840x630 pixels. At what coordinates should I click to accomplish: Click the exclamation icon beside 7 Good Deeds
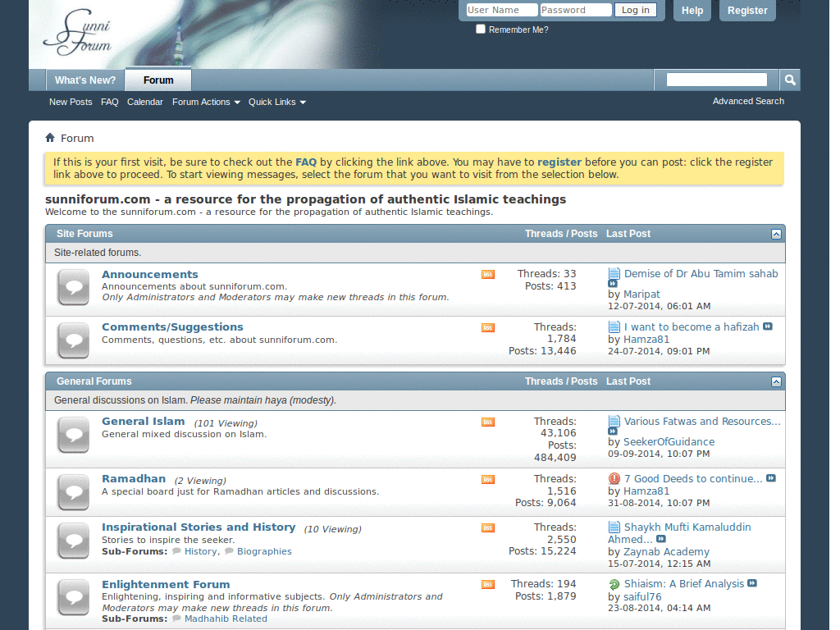614,478
